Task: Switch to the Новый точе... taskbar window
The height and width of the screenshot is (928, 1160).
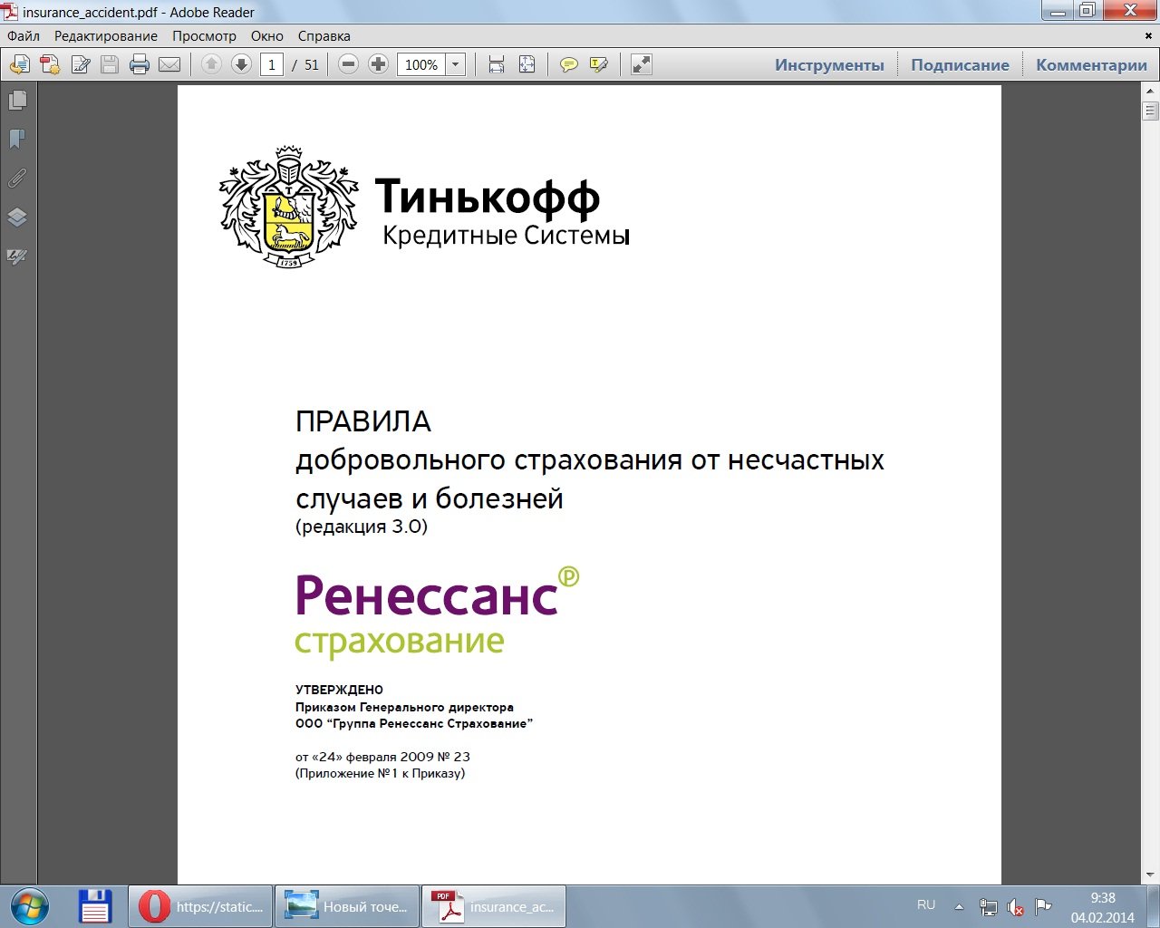Action: pos(347,906)
